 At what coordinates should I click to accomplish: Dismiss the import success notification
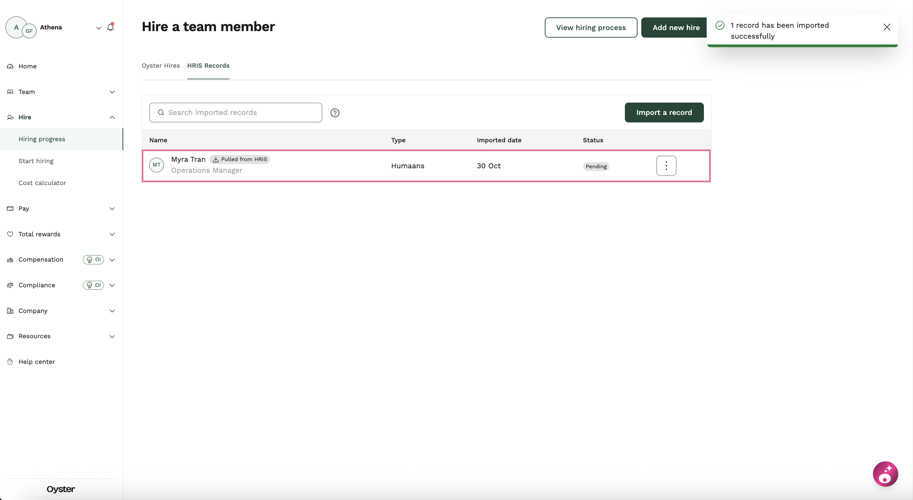click(887, 27)
